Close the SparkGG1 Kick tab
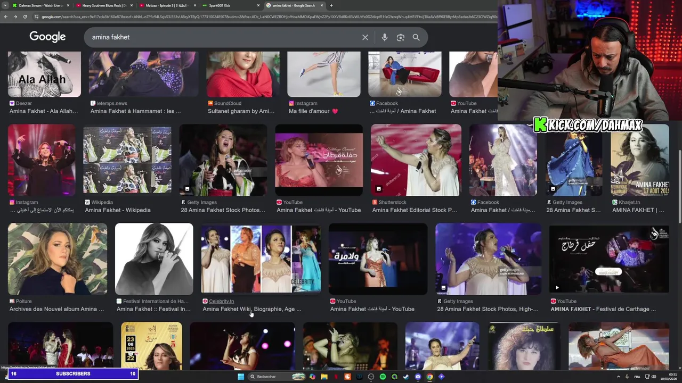This screenshot has width=682, height=383. click(x=258, y=5)
